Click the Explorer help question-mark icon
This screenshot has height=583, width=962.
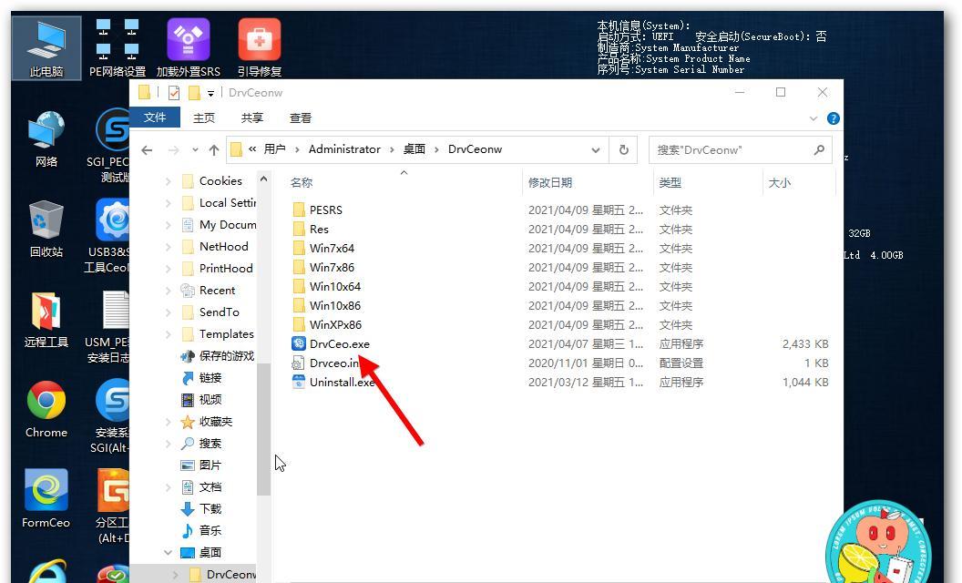(x=834, y=118)
